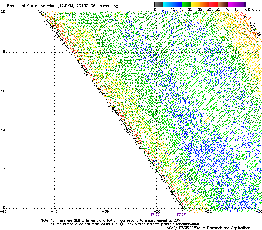Viewport: 262px width, 230px height.
Task: Click longitude label '-45' on the bottom axis
Action: [x=3, y=211]
